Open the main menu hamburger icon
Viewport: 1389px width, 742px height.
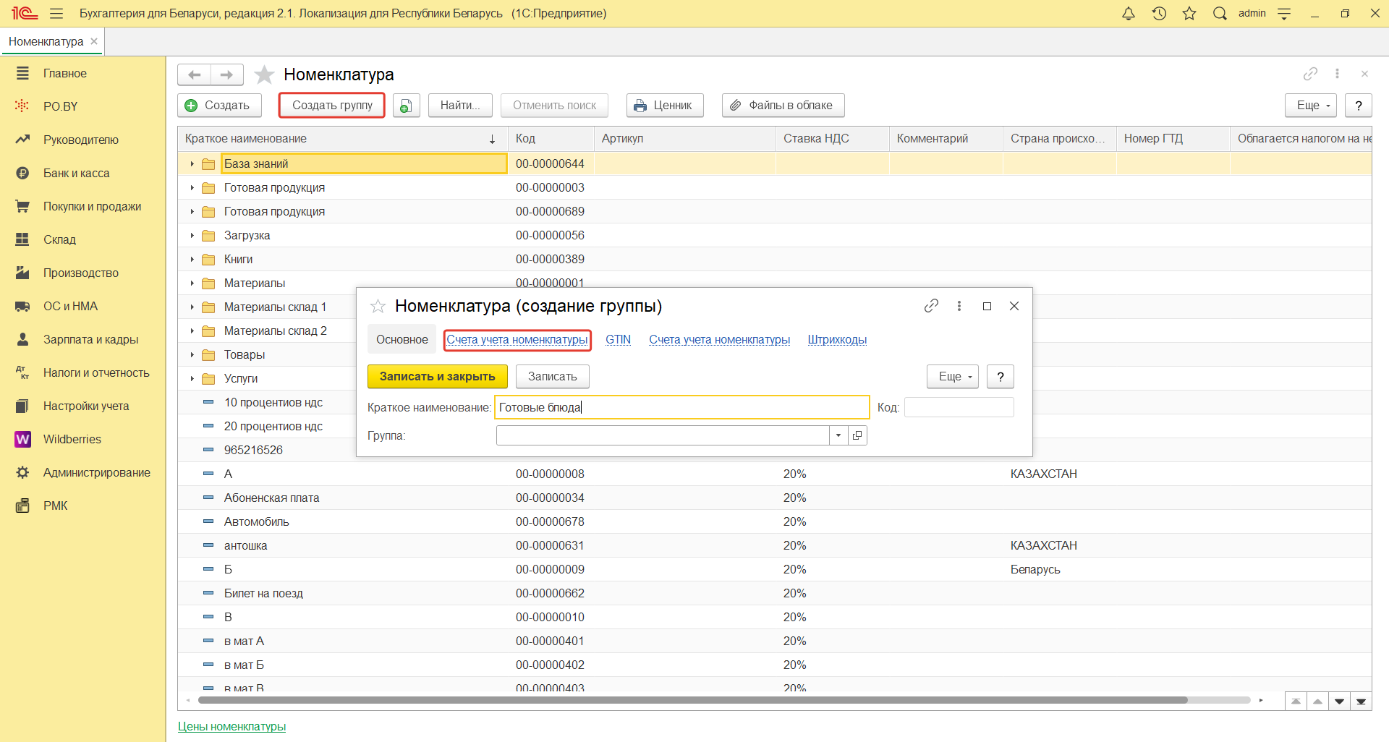[56, 14]
